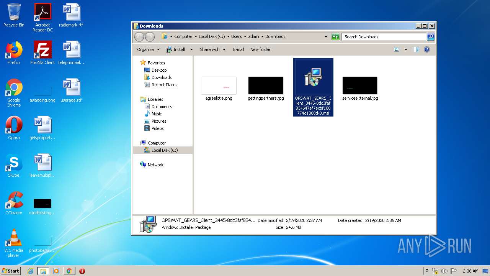Select Favorites in navigation pane
This screenshot has height=276, width=490.
point(153,63)
